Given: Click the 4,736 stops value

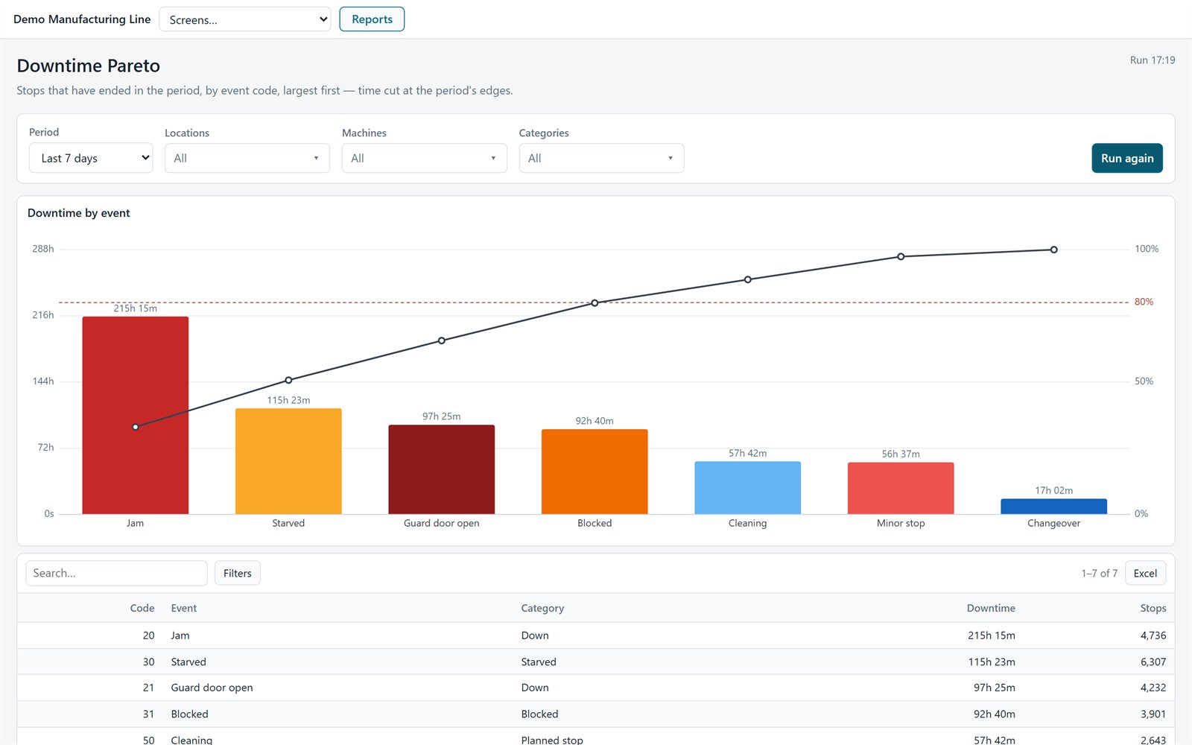Looking at the screenshot, I should (x=1153, y=635).
